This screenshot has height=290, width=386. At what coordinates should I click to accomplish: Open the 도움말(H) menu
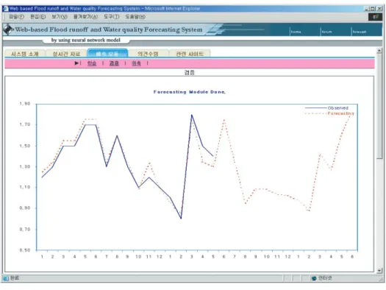click(x=135, y=17)
